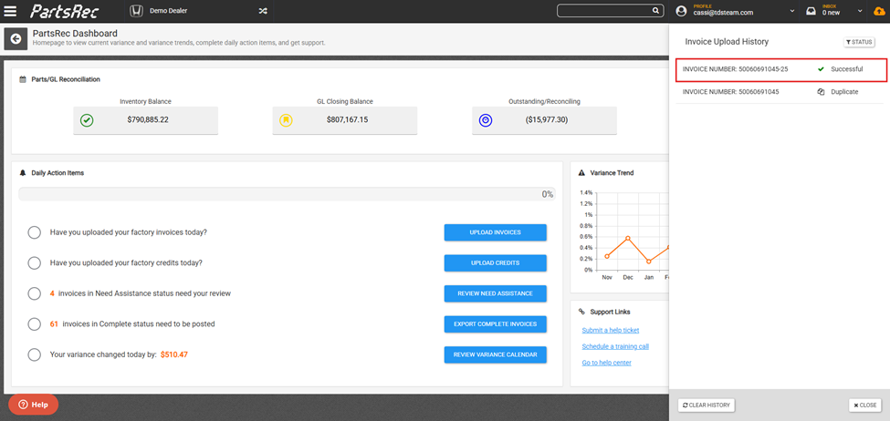The image size is (890, 421).
Task: Check 'uploaded your factory invoices' circle
Action: coord(34,232)
